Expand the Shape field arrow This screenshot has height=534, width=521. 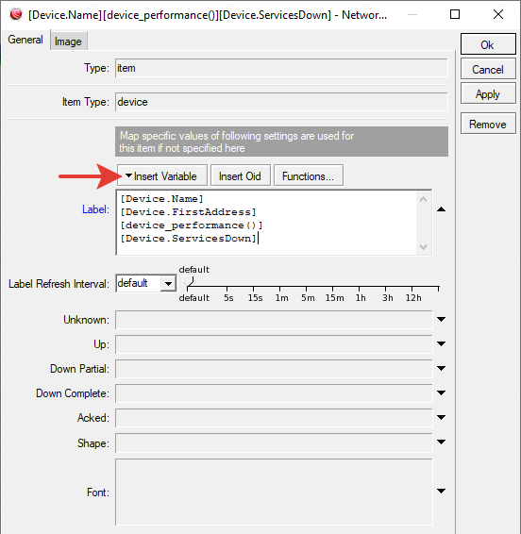pos(442,442)
